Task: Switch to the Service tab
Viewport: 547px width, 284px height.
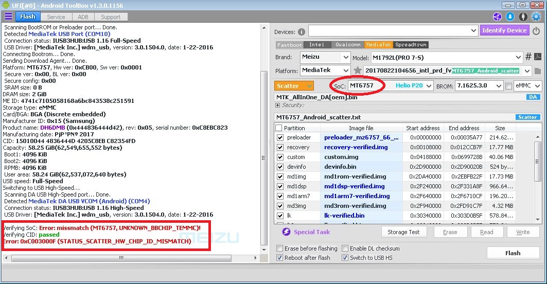Action: [56, 17]
